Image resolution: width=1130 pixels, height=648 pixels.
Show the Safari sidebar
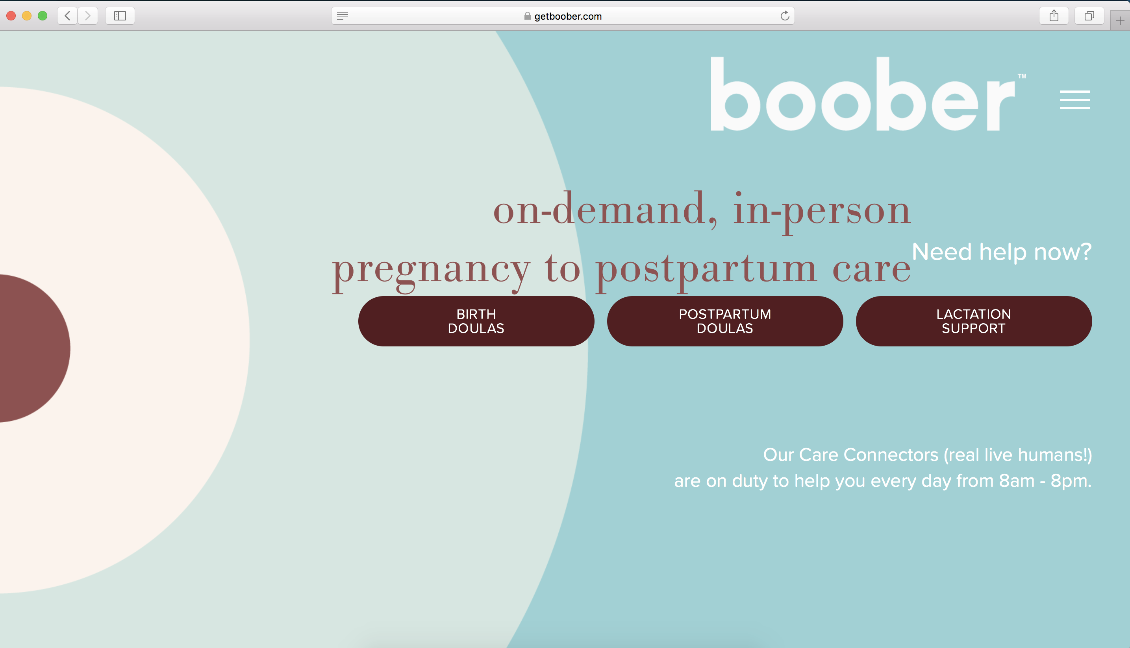(x=120, y=16)
